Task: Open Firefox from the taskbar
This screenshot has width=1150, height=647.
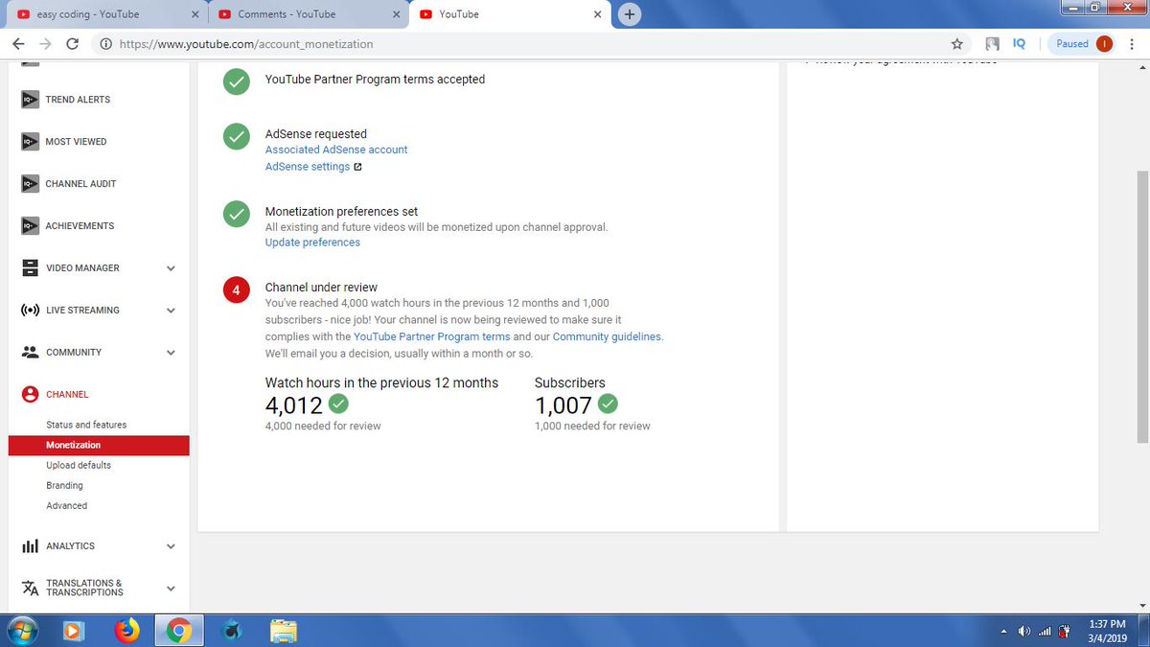Action: pyautogui.click(x=126, y=631)
